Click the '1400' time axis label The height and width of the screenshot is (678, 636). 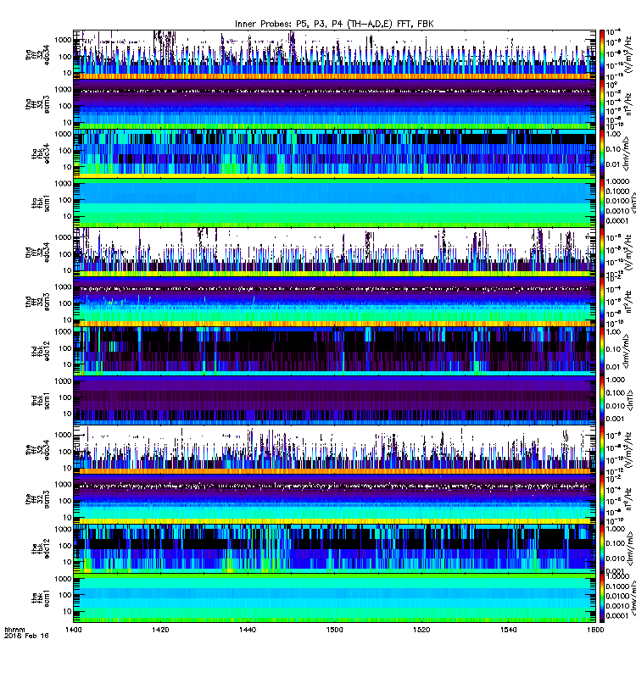click(74, 630)
